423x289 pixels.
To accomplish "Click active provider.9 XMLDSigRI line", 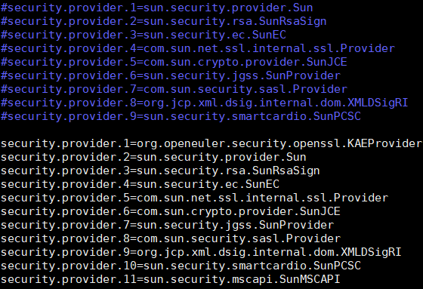I will point(201,252).
